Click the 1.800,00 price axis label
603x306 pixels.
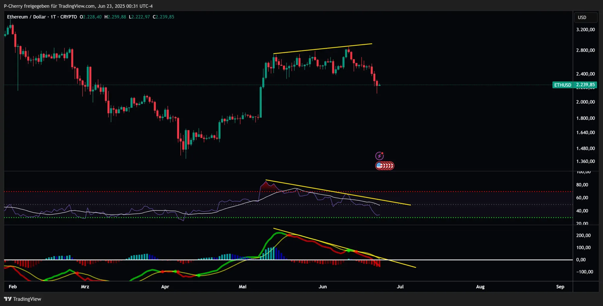coord(586,118)
